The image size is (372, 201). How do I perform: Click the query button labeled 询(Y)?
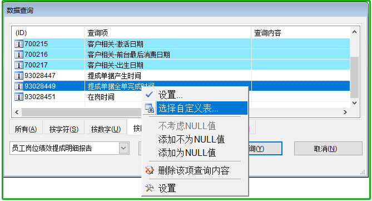pos(265,149)
